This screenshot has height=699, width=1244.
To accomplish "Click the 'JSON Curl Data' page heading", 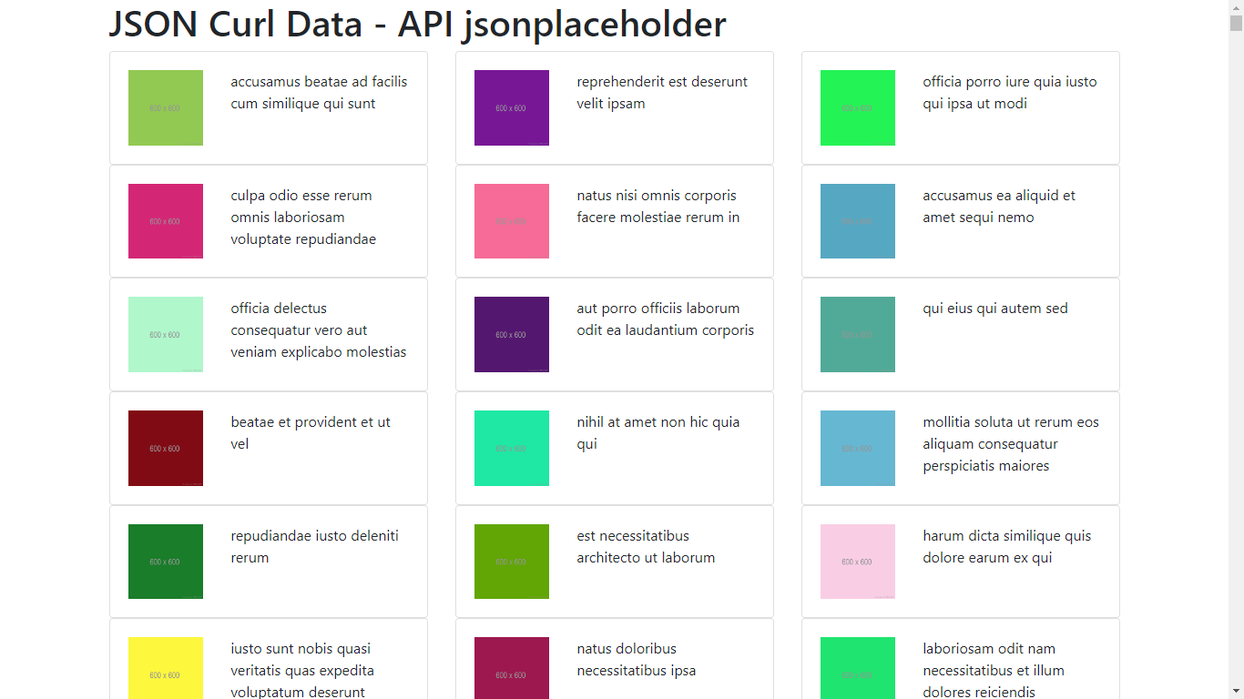I will (x=417, y=24).
